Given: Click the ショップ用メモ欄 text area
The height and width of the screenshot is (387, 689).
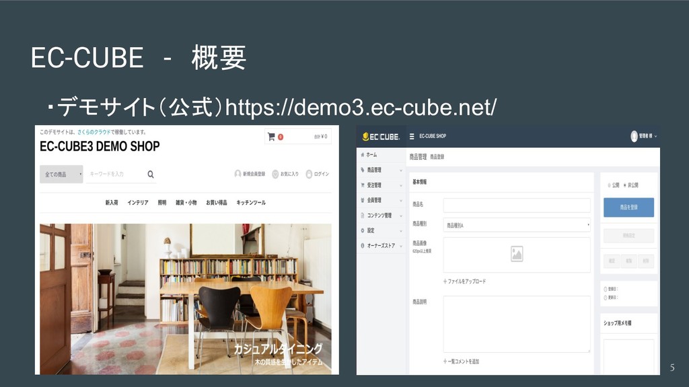Looking at the screenshot, I should [629, 357].
